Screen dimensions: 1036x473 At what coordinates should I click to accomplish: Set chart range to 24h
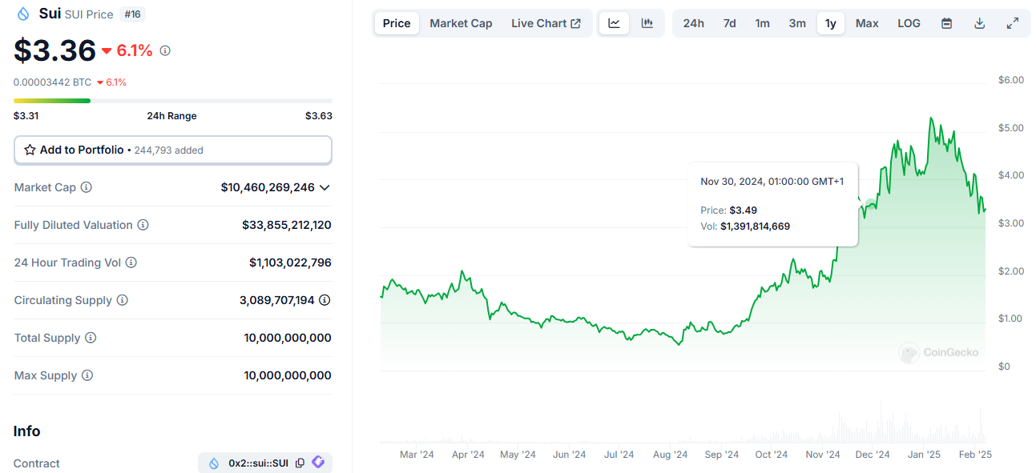[x=694, y=23]
